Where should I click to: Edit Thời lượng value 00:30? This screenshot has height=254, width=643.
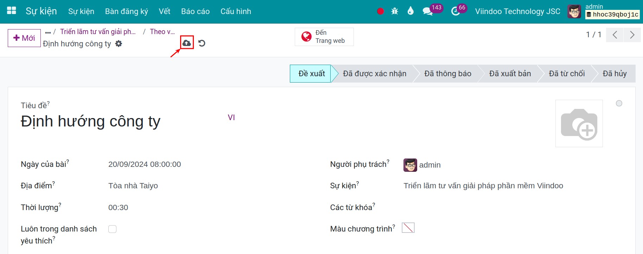(118, 208)
